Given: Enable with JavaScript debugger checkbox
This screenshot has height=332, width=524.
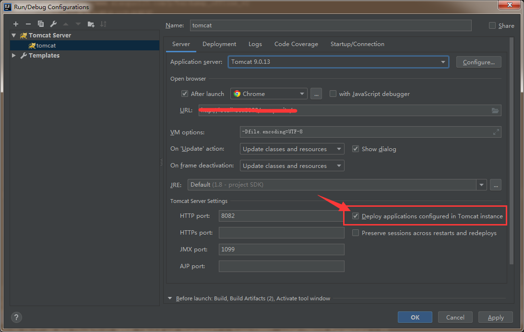Looking at the screenshot, I should pyautogui.click(x=333, y=94).
